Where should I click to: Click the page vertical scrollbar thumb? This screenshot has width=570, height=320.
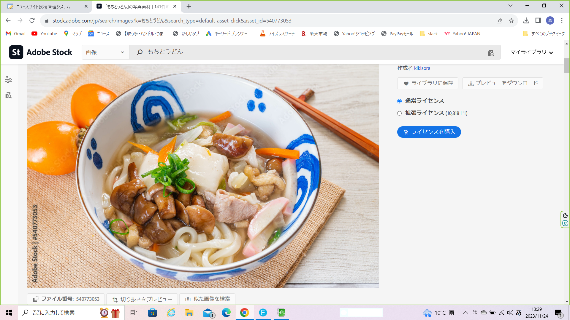pos(567,65)
